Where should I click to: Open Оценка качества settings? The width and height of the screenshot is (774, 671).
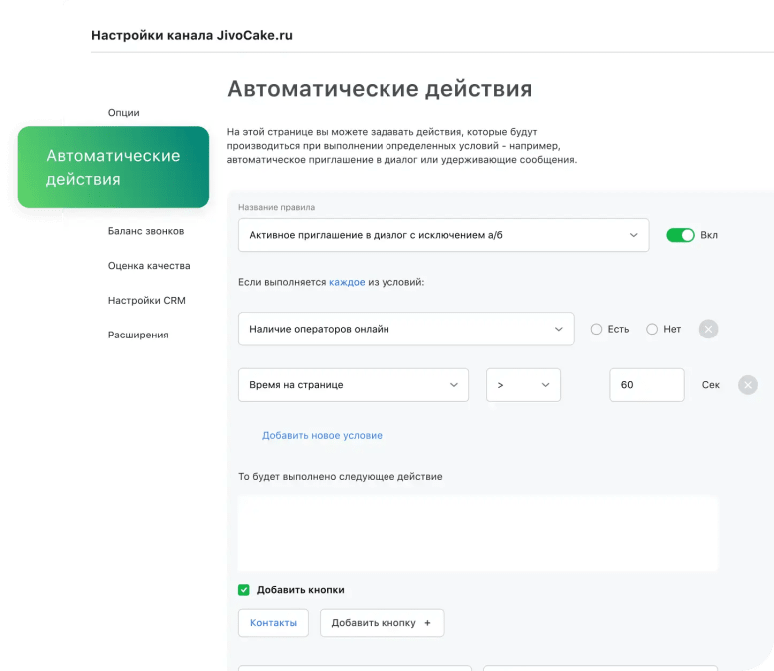(x=149, y=266)
